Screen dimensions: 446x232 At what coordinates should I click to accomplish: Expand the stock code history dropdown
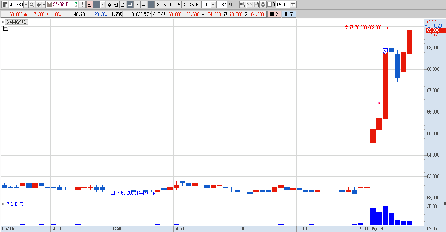26,5
